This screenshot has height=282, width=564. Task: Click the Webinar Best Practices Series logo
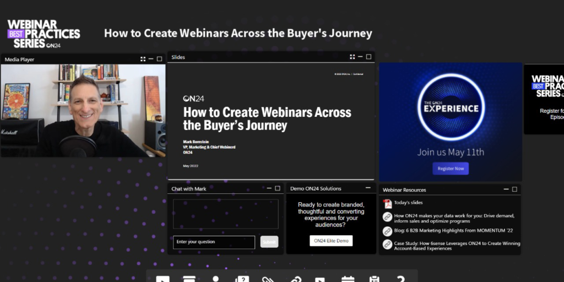44,34
